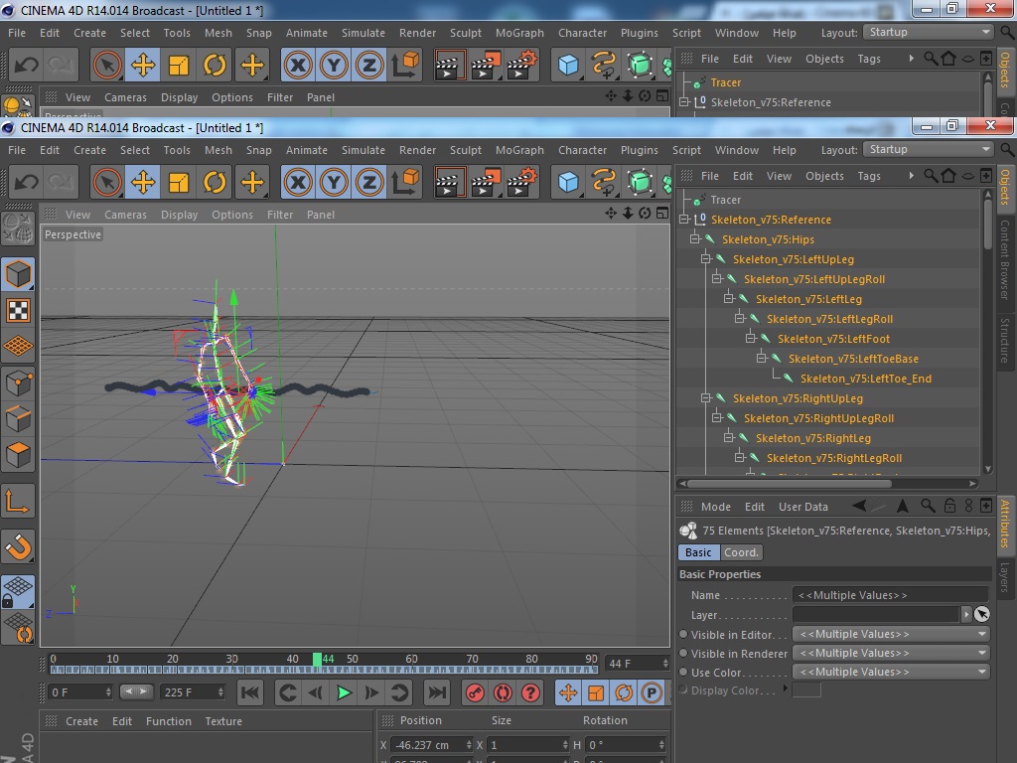This screenshot has width=1017, height=763.
Task: Click the Enable Axis L-shaped icon
Action: (x=18, y=502)
